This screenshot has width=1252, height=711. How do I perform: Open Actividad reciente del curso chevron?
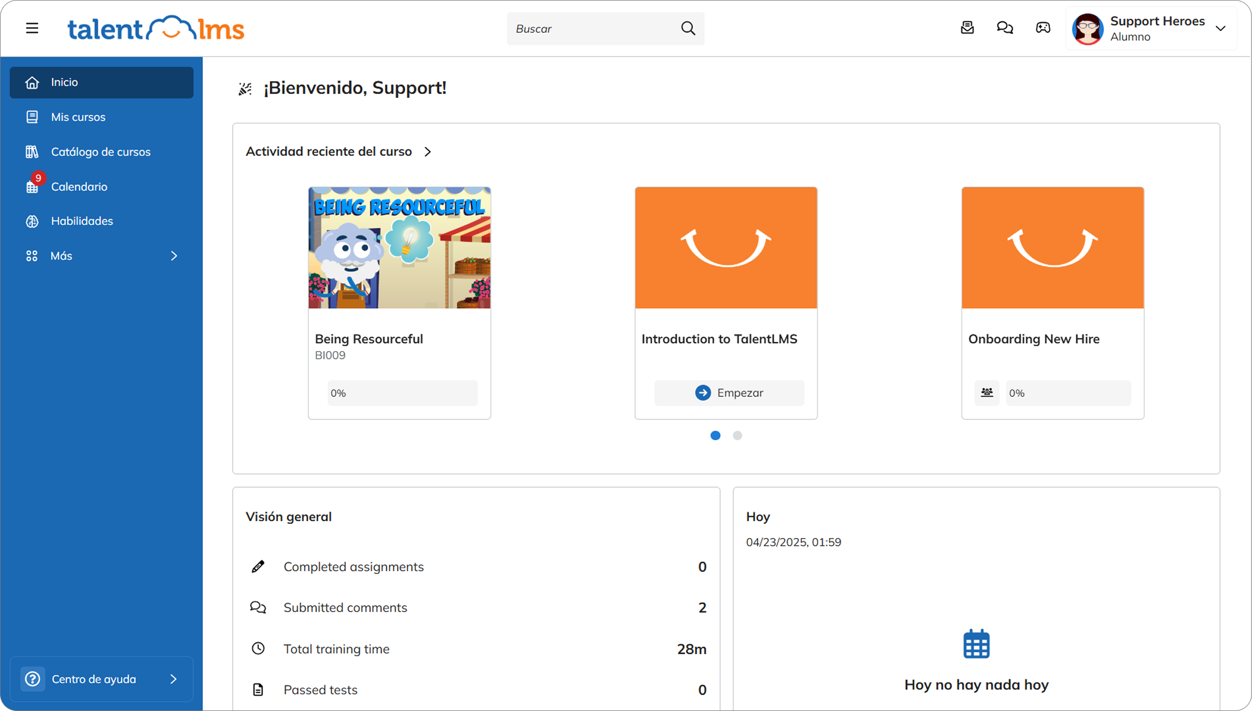[x=428, y=152]
